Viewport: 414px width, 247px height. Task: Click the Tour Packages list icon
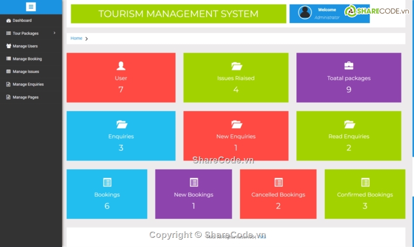click(8, 33)
